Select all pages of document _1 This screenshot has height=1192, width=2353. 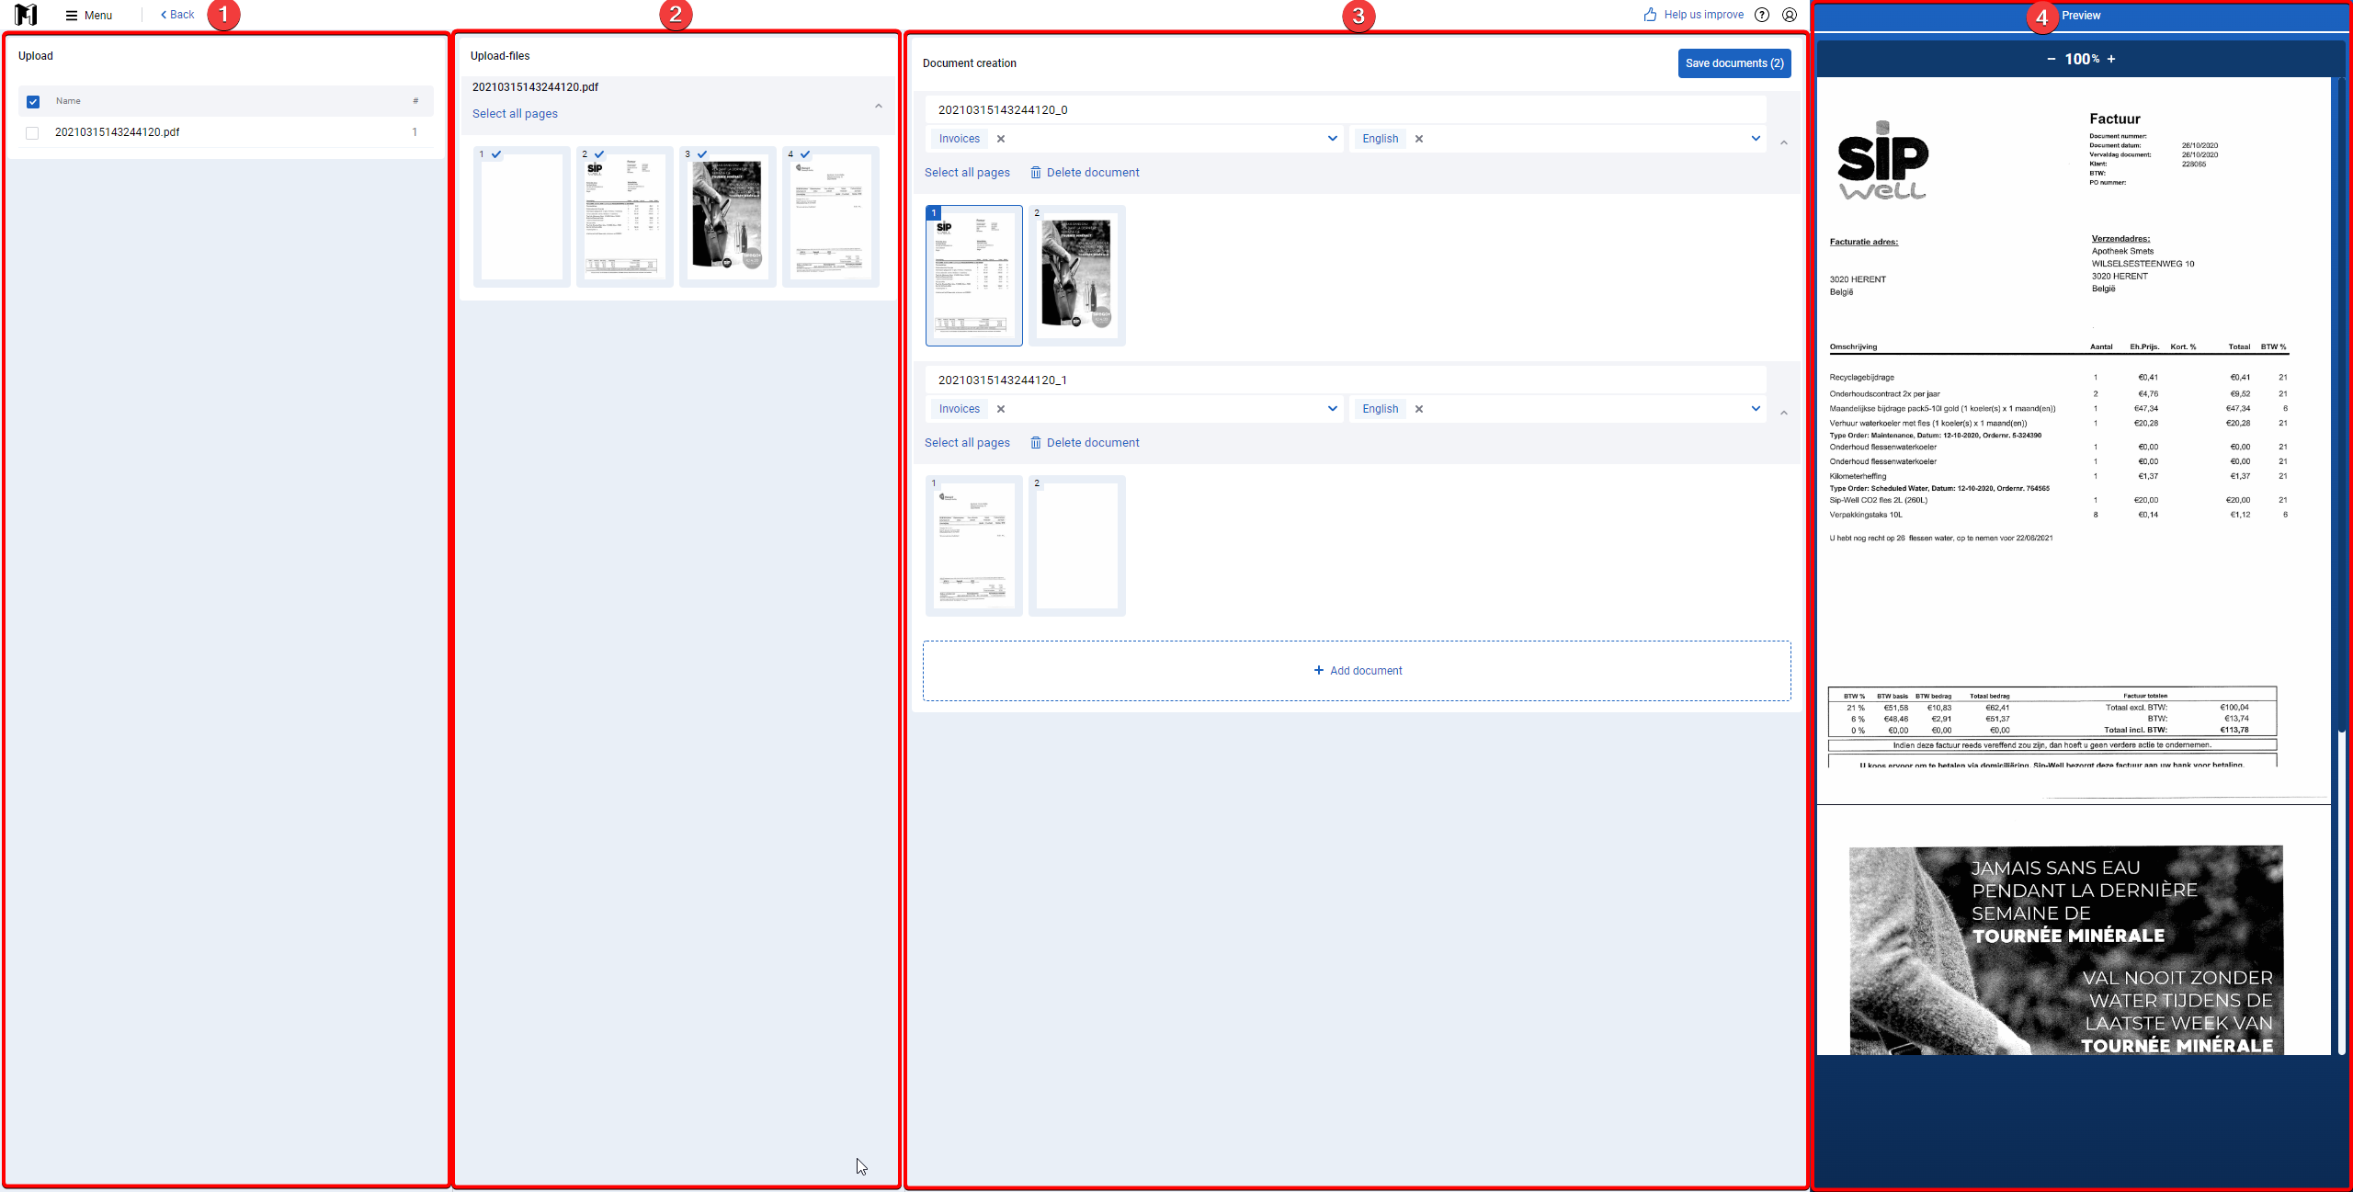pyautogui.click(x=967, y=443)
